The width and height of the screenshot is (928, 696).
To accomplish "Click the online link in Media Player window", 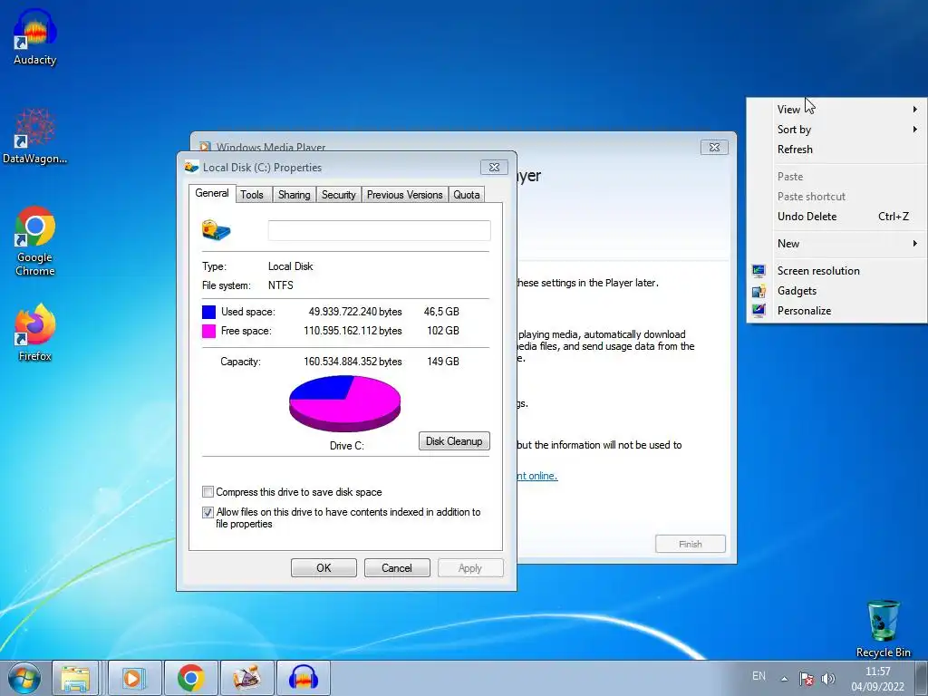I will tap(536, 476).
